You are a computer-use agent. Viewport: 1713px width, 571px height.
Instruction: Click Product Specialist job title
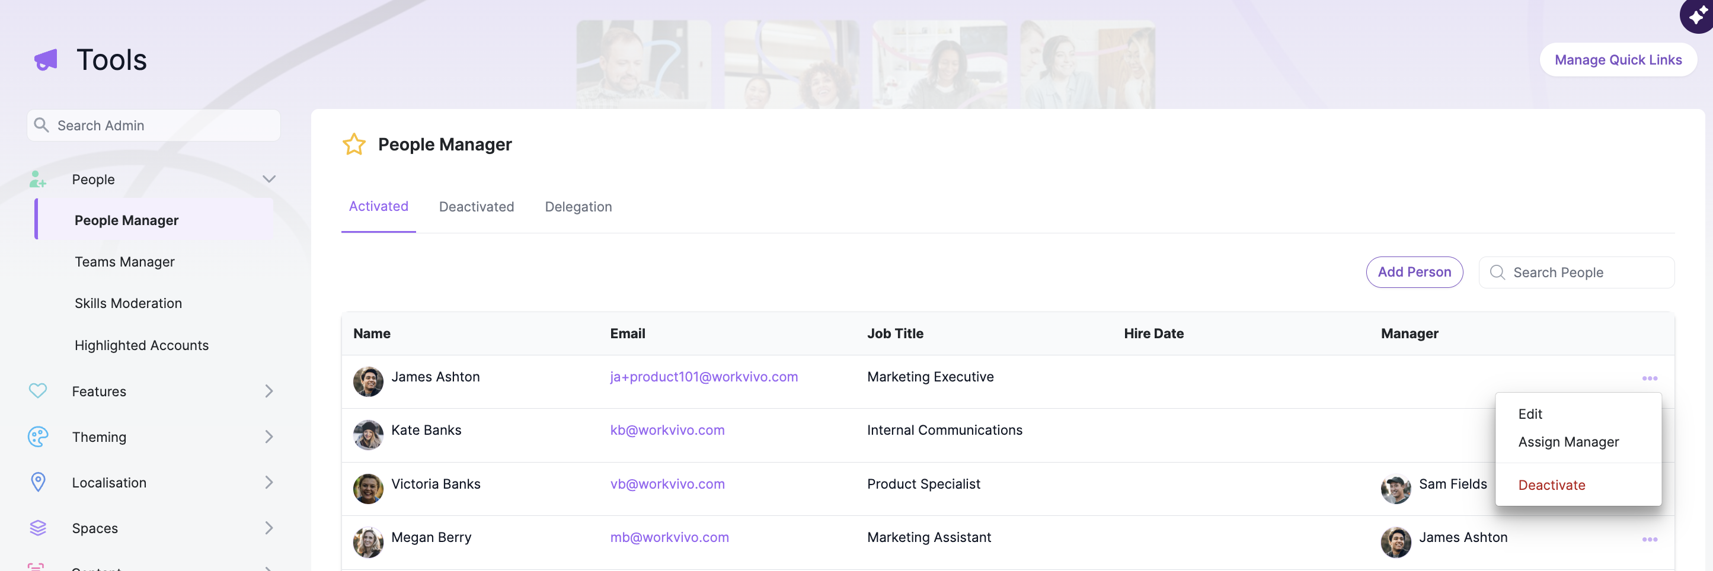923,484
